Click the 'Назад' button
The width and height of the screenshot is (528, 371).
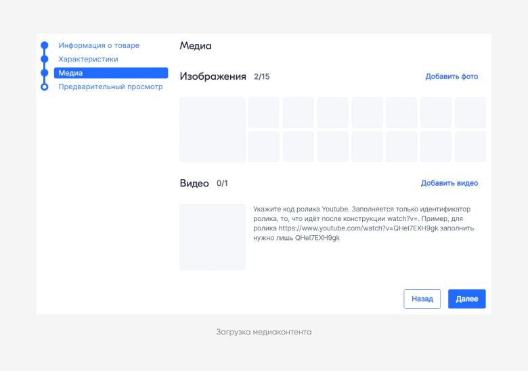tap(422, 299)
